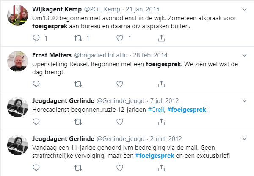The width and height of the screenshot is (254, 176).
Task: Retweet Ernst Melters' Openstelling Reusel tweet
Action: (78, 84)
